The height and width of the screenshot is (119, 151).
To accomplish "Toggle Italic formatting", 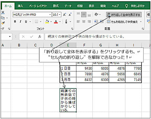I will [20, 22].
